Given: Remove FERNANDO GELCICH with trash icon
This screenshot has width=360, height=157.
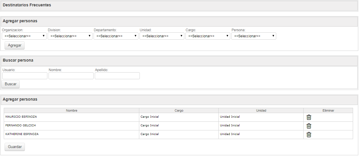Looking at the screenshot, I should click(309, 126).
